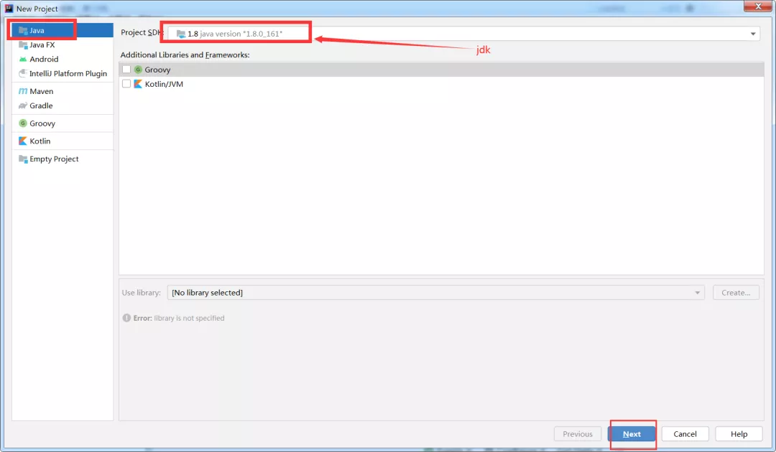Click the 1.8 java version SDK field
Viewport: 776px width, 452px height.
point(463,34)
